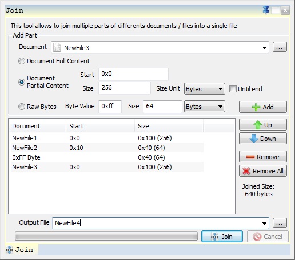Viewport: 295px width, 260px height.
Task: Move selected part Down with blue arrow
Action: pyautogui.click(x=263, y=139)
